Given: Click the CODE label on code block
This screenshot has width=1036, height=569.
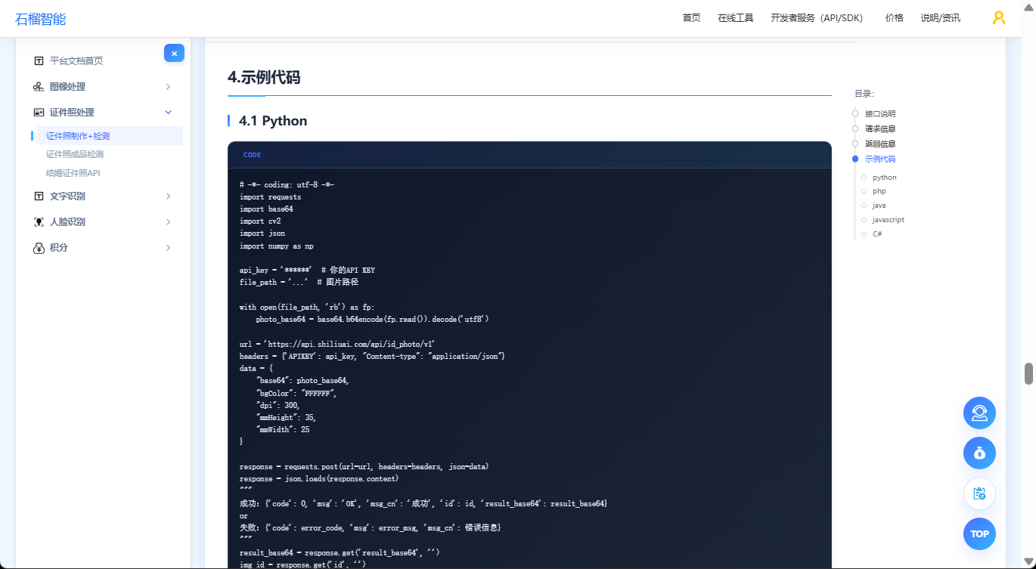Looking at the screenshot, I should [x=252, y=155].
